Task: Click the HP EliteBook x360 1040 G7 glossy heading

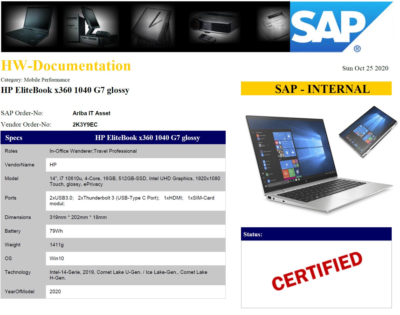Action: pyautogui.click(x=65, y=90)
